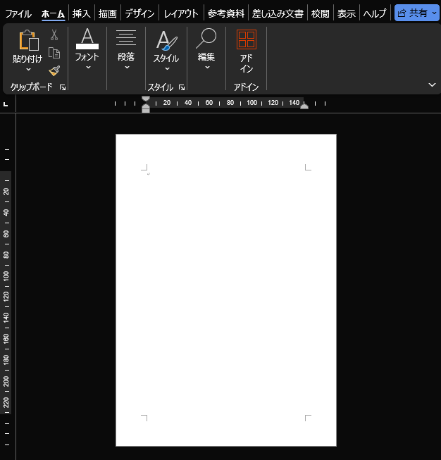Open the 表示 tab
Image resolution: width=441 pixels, height=460 pixels.
pos(346,13)
